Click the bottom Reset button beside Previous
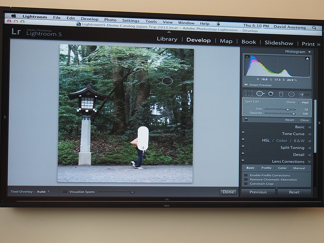 [294, 192]
